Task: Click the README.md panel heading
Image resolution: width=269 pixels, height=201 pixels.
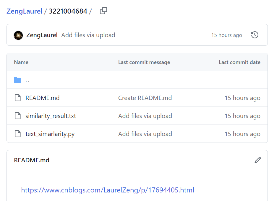Action: 32,160
